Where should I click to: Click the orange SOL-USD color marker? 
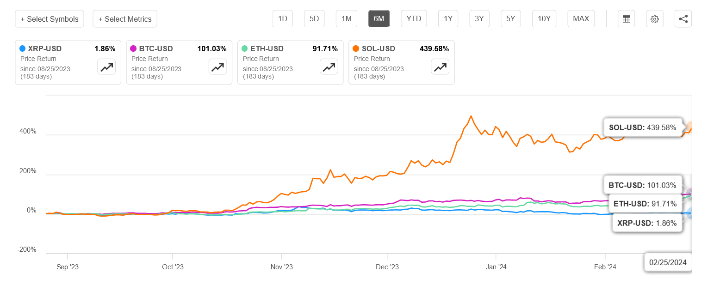pyautogui.click(x=356, y=48)
